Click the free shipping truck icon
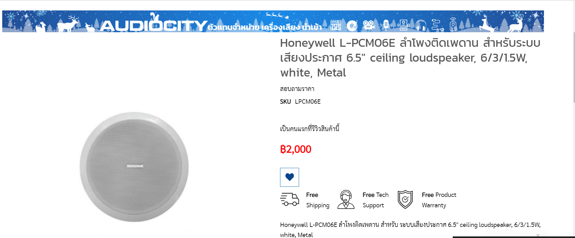Viewport: 575px width, 238px height. [290, 199]
